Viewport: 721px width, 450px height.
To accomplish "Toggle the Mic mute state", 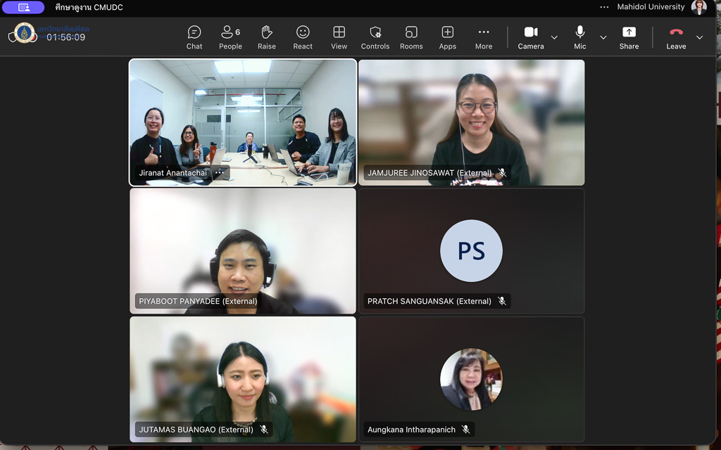I will [579, 37].
